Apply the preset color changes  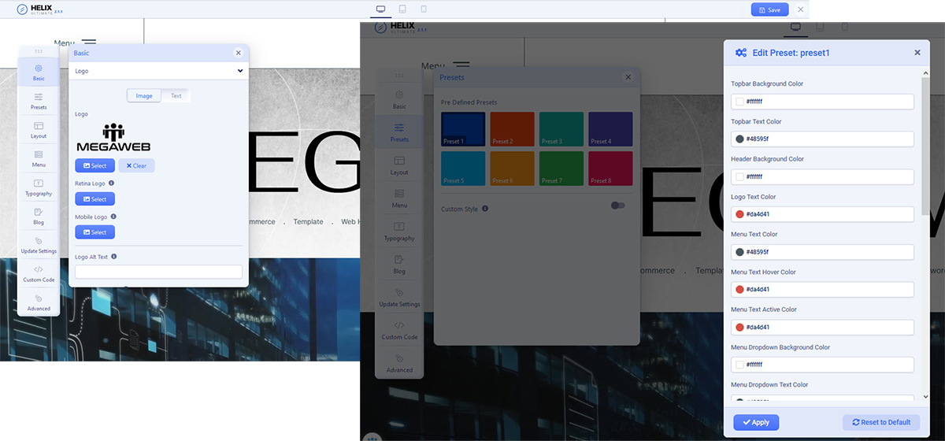click(755, 422)
